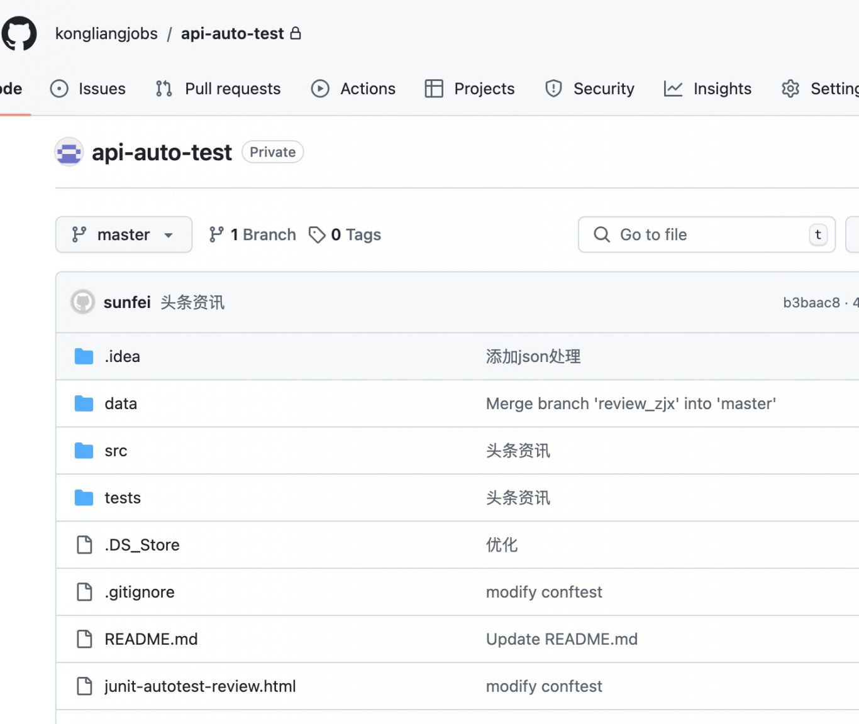The height and width of the screenshot is (724, 859).
Task: View the 1 Branch list
Action: (252, 234)
